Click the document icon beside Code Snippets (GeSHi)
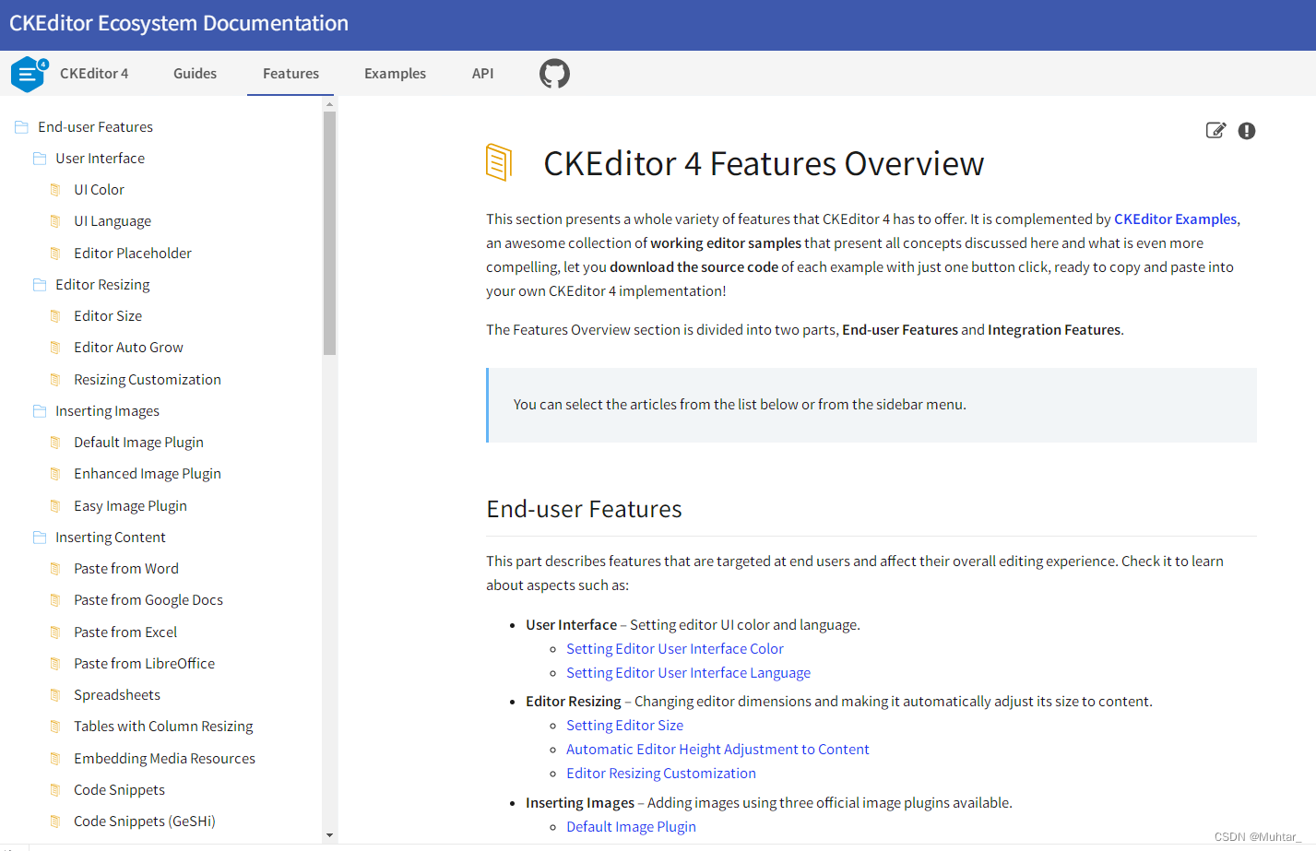The height and width of the screenshot is (851, 1316). 55,821
